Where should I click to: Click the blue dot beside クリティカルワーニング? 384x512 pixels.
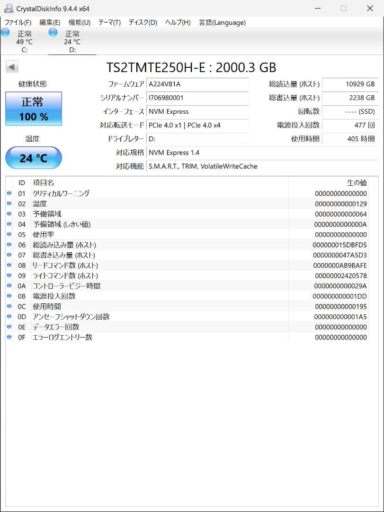tap(9, 193)
